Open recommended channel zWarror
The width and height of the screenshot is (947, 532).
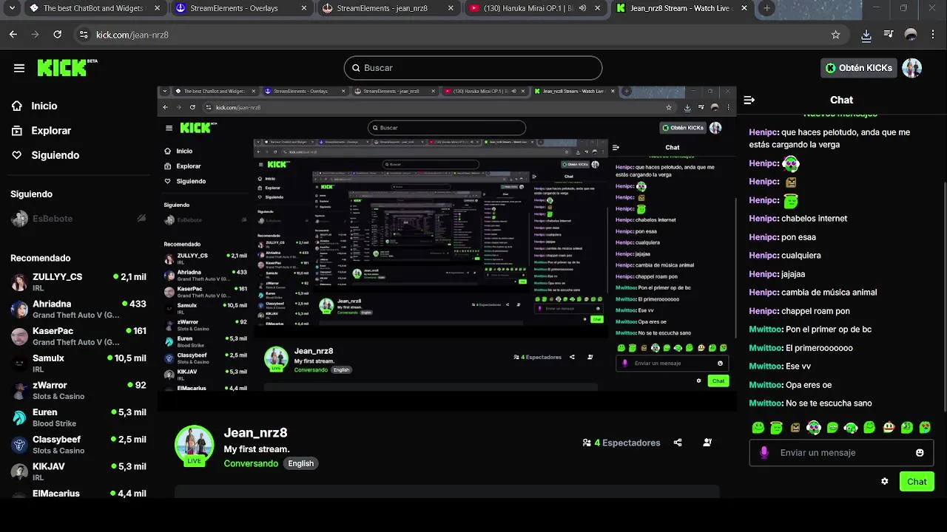(x=78, y=390)
